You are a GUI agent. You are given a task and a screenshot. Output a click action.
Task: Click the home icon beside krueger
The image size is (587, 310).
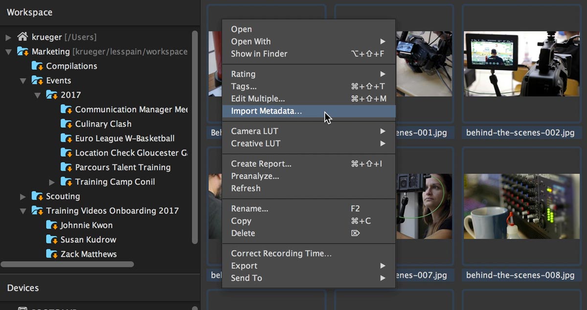click(x=23, y=37)
